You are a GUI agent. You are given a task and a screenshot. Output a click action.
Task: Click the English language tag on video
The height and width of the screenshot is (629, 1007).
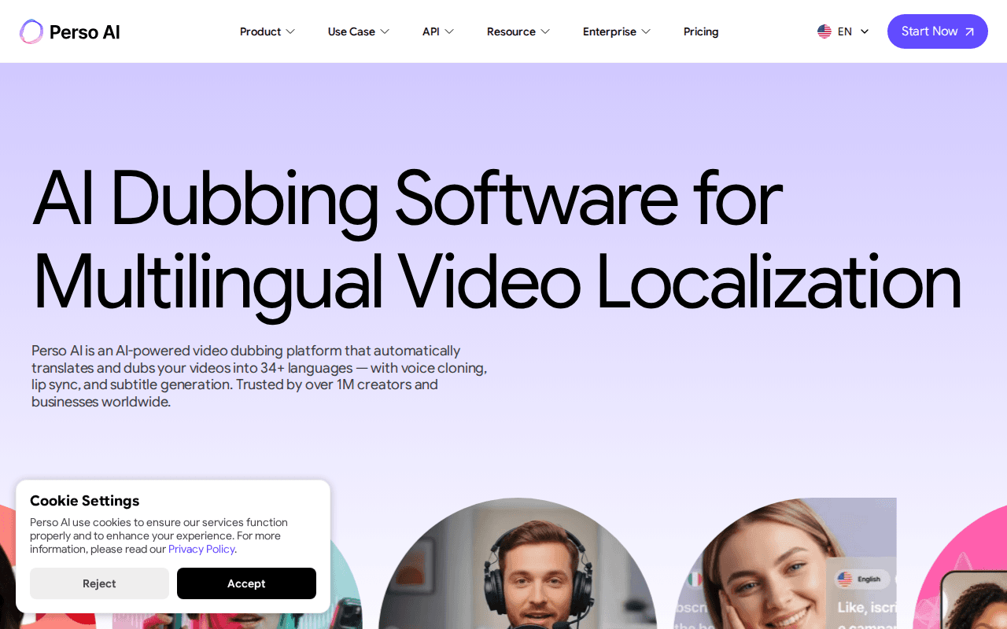pos(862,579)
